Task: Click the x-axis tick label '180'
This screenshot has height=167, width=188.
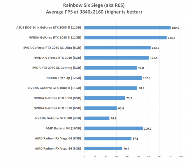Action: [x=181, y=156]
